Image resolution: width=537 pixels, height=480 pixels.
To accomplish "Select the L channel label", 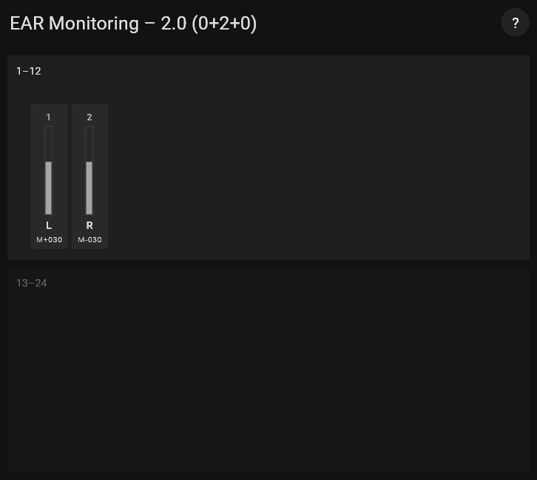I will coord(49,225).
